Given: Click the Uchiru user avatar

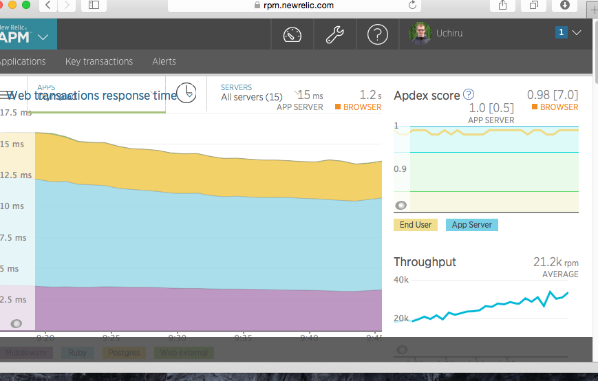Looking at the screenshot, I should point(420,34).
